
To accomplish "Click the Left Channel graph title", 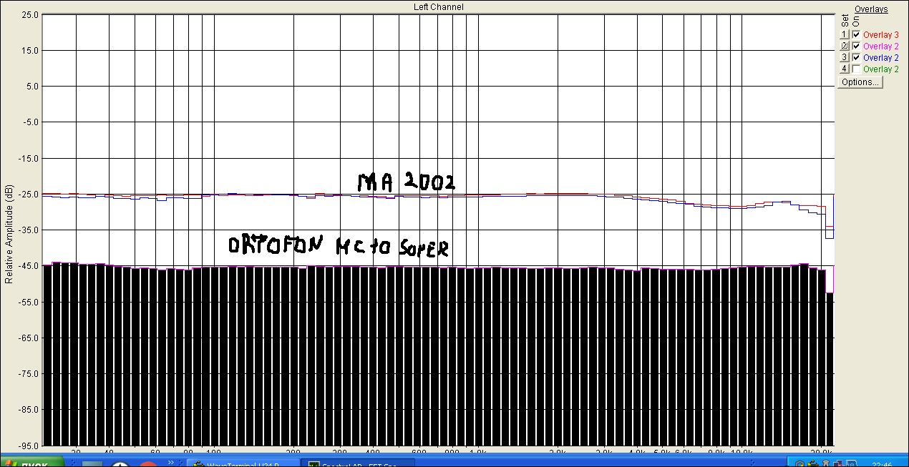I will point(439,6).
